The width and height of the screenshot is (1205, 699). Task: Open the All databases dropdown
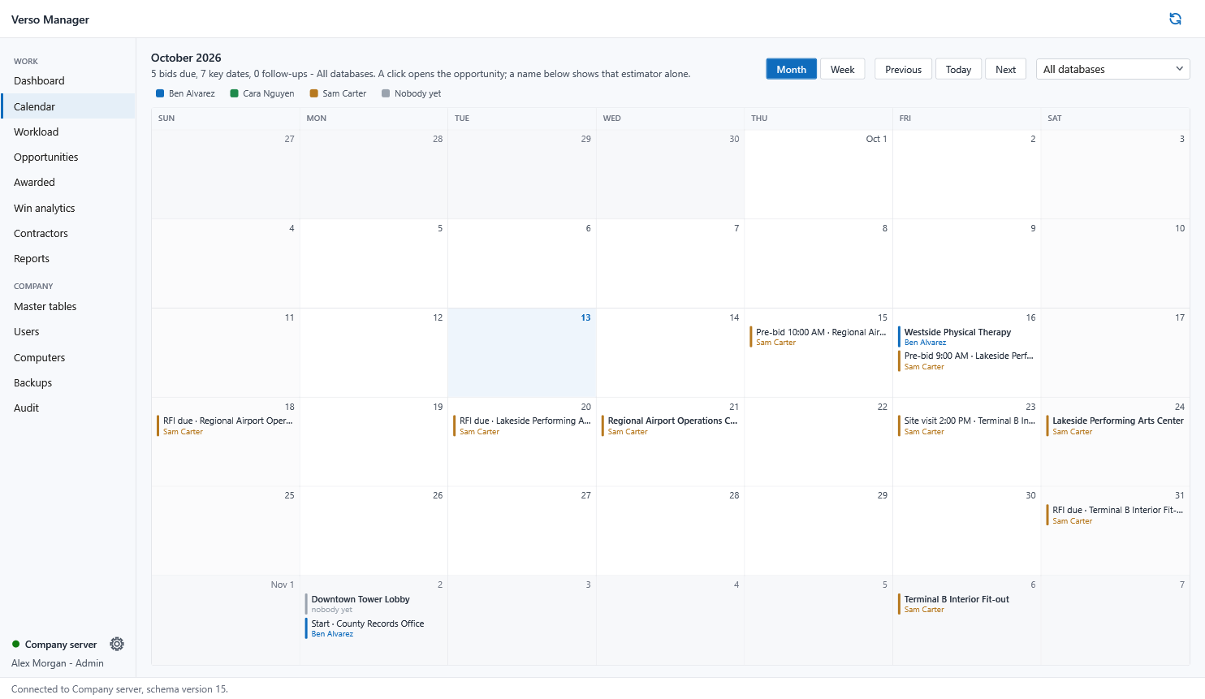coord(1112,69)
